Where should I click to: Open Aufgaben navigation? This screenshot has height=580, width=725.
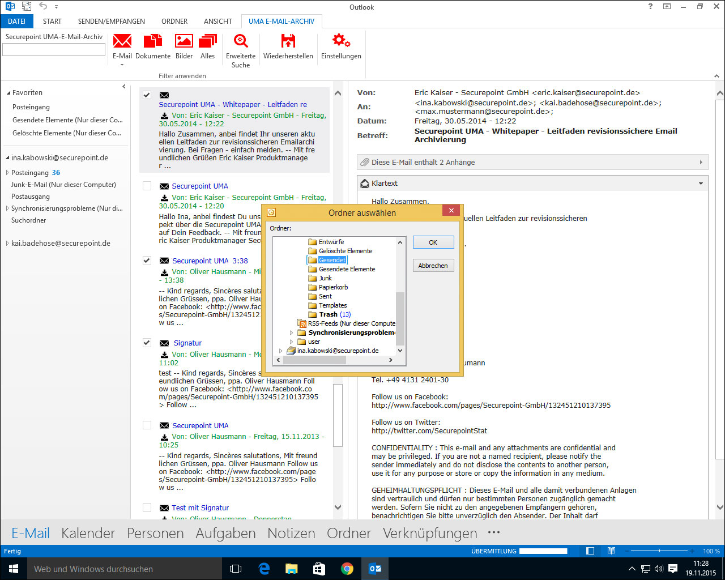click(225, 533)
